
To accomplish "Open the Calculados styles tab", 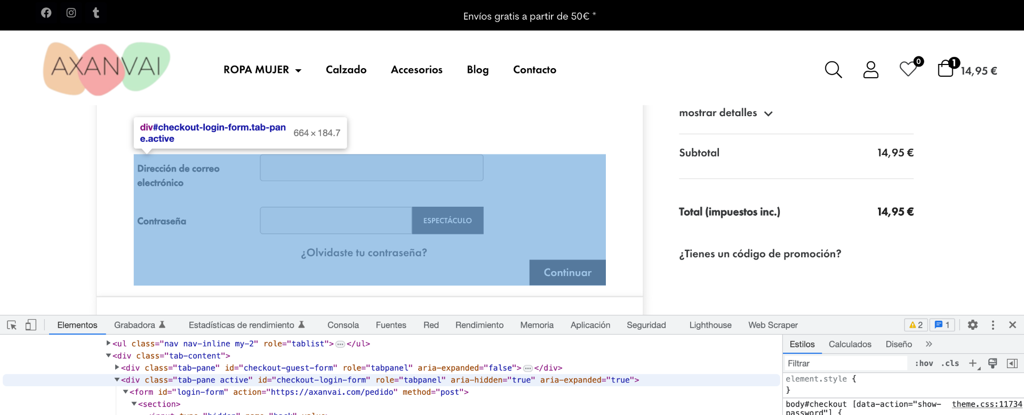I will coord(850,344).
